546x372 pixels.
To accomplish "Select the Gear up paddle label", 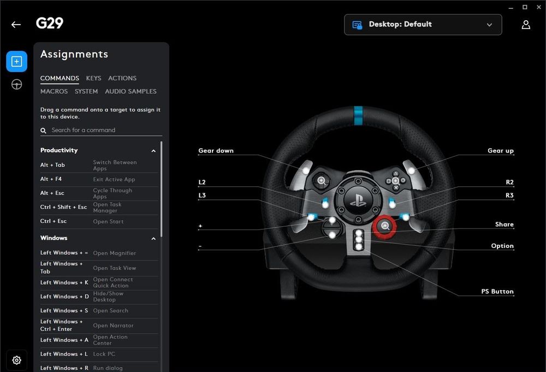I will (x=500, y=151).
